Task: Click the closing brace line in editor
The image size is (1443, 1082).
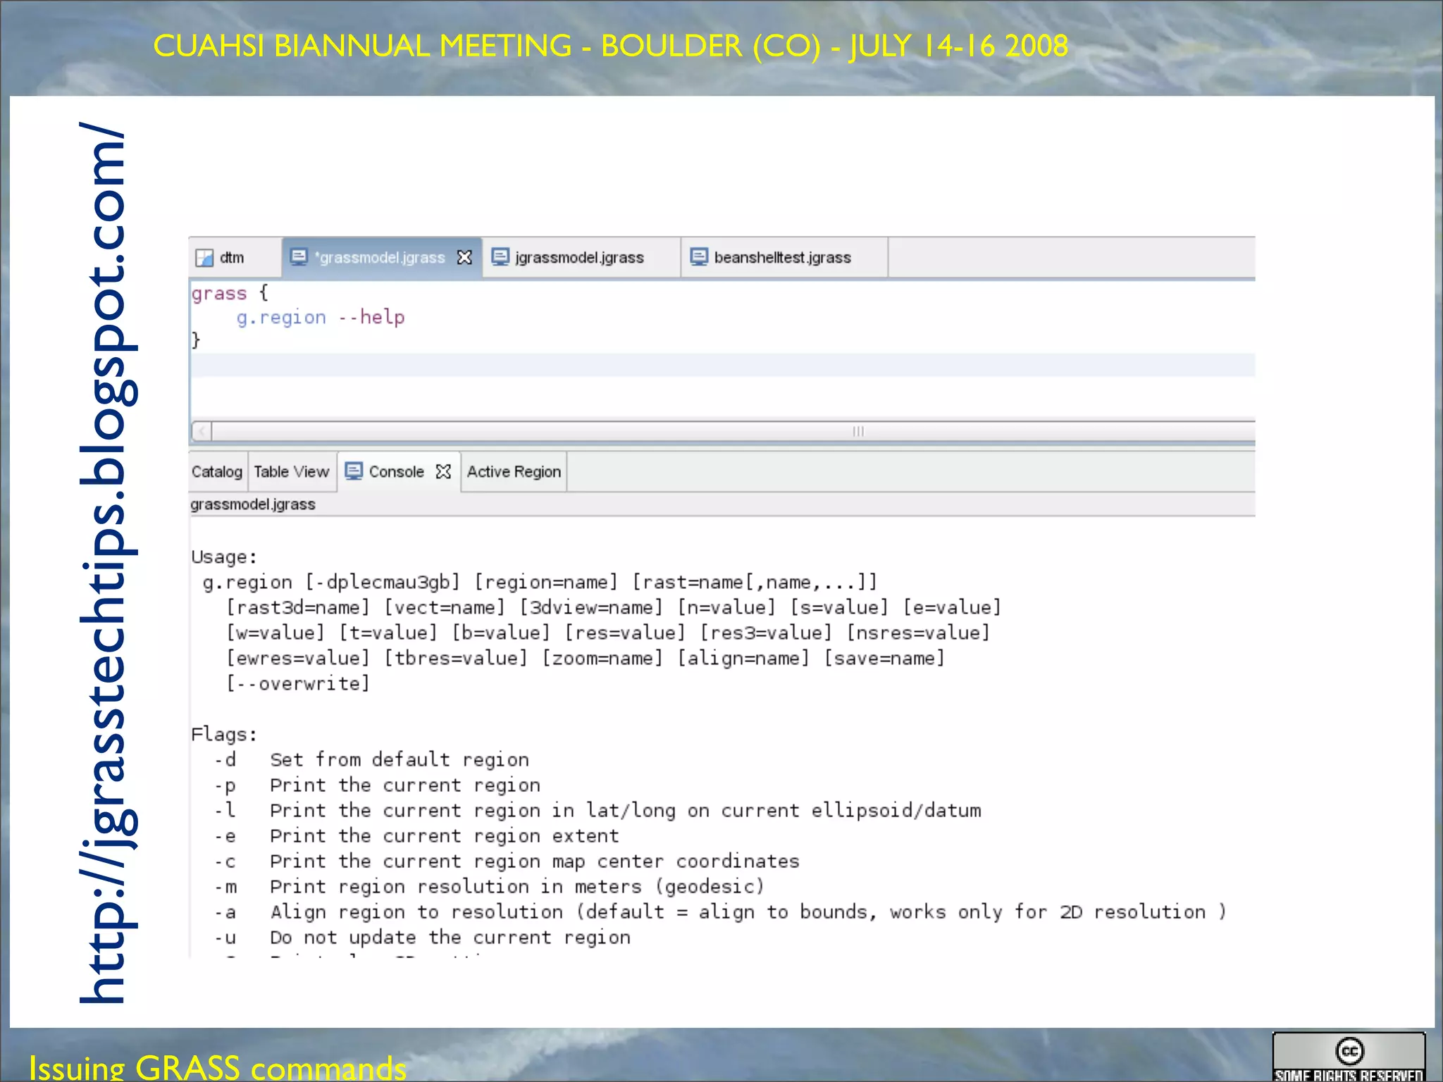Action: [197, 340]
